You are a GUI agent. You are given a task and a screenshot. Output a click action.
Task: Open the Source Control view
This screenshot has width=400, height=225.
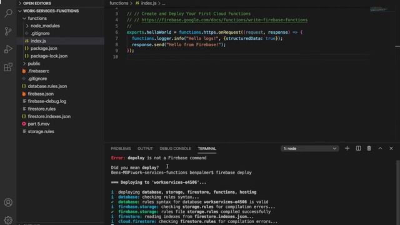click(8, 31)
